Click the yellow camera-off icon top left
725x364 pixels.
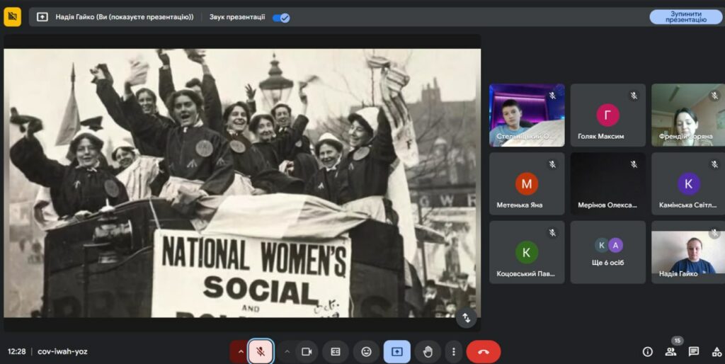point(13,17)
